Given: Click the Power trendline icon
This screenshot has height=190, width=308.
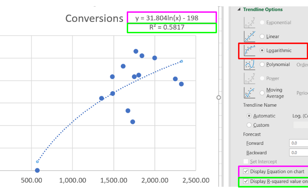Looking at the screenshot, I should pos(249,78).
